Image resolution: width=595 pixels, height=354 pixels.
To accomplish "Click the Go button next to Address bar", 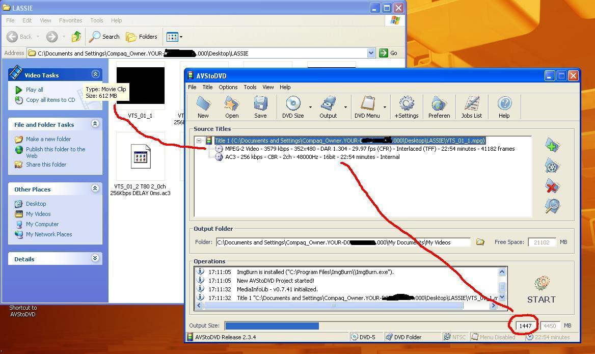I will pos(389,53).
